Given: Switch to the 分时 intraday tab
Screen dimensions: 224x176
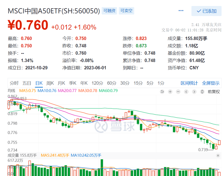Looking at the screenshot, I should pyautogui.click(x=14, y=83).
